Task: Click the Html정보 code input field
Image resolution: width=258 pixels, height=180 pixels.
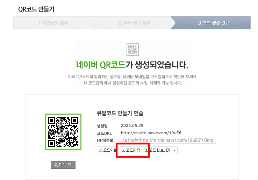Action: (168, 140)
